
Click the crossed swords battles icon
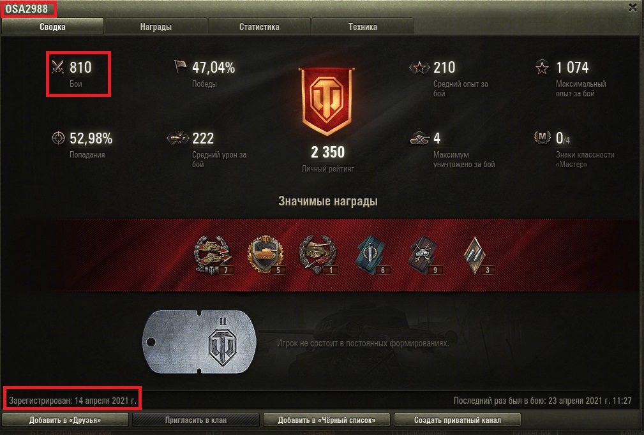click(x=58, y=67)
